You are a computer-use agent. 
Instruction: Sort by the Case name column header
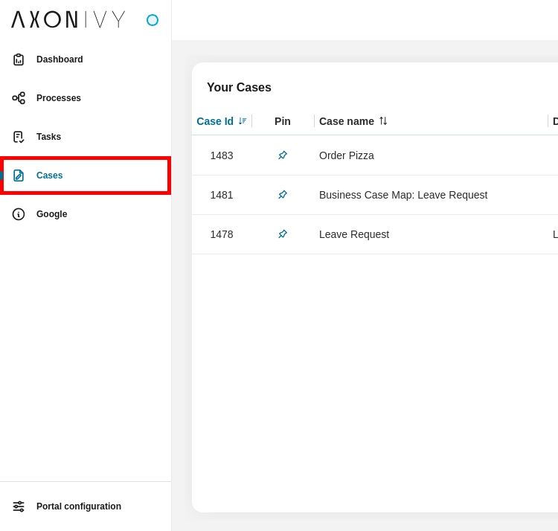(x=346, y=121)
